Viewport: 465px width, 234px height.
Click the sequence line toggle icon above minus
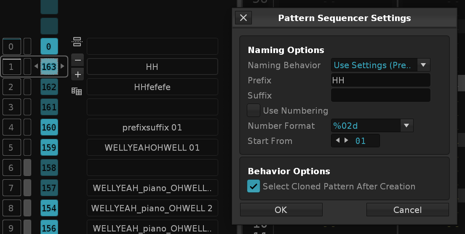pyautogui.click(x=77, y=42)
